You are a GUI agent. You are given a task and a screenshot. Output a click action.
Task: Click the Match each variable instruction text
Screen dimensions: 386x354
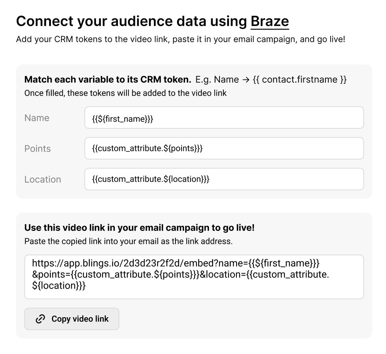(x=108, y=79)
